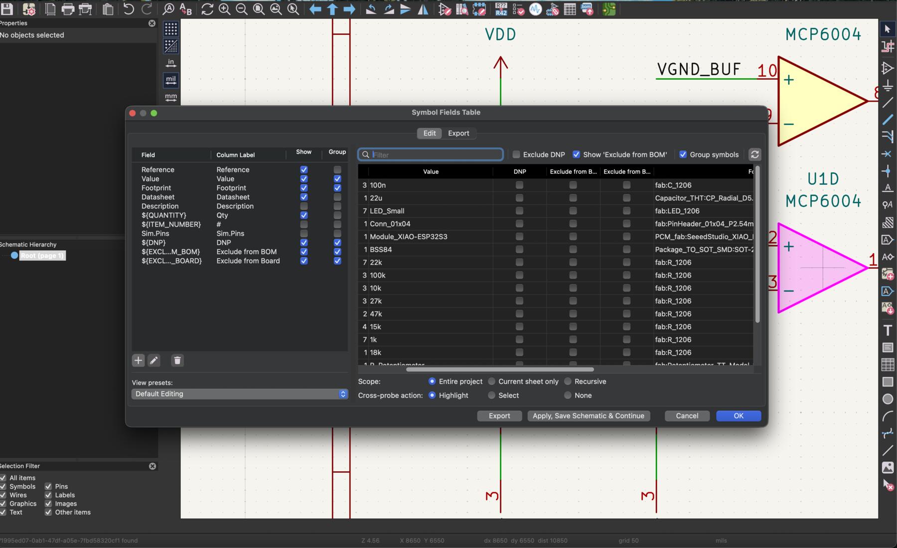Viewport: 897px width, 548px height.
Task: Switch units to inches
Action: click(x=171, y=63)
